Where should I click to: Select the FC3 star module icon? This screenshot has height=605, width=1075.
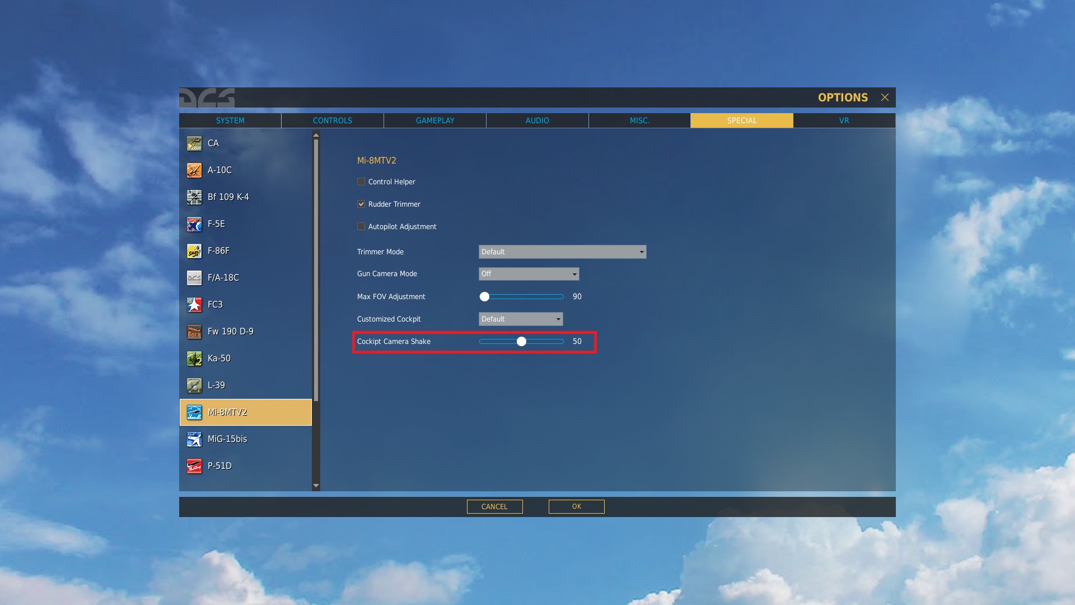click(194, 305)
